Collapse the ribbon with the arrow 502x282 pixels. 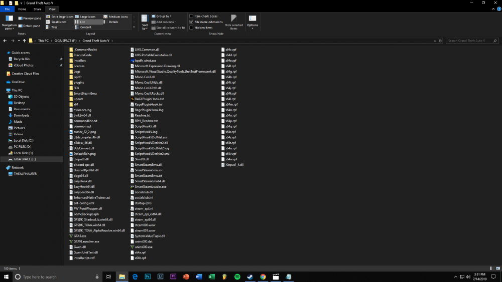pos(493,9)
